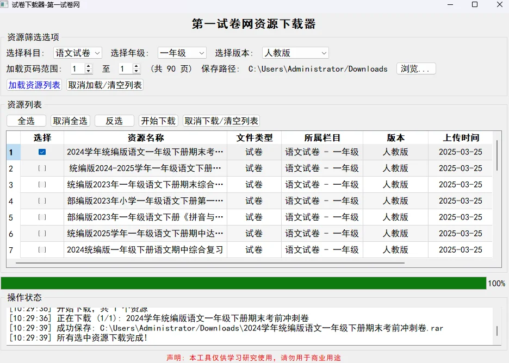509x363 pixels.
Task: Select row header number 1
Action: 14,152
